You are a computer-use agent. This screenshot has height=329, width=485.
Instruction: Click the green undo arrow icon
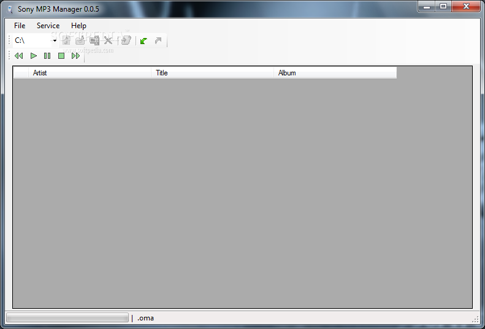[x=143, y=40]
